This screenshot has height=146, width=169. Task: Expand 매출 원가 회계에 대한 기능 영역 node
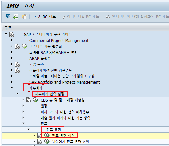[x=23, y=118]
